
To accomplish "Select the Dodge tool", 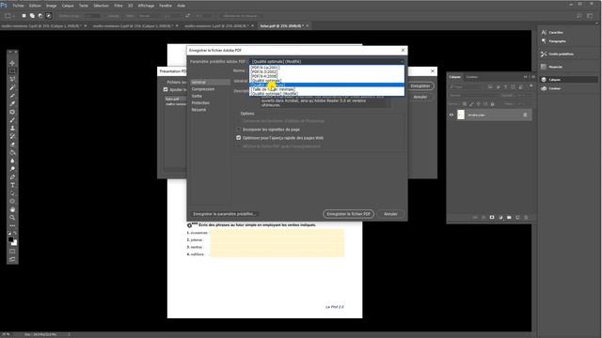I will pyautogui.click(x=12, y=169).
